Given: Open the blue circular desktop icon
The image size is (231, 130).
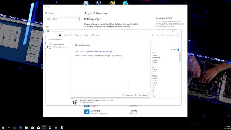Looking at the screenshot, I should pos(86,3).
